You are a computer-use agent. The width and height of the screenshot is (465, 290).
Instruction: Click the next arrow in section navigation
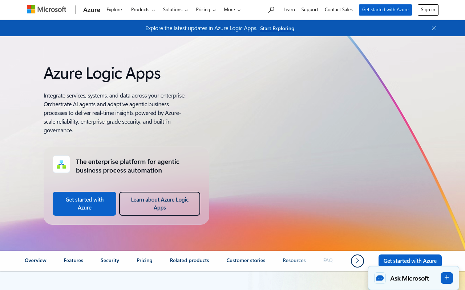tap(357, 261)
